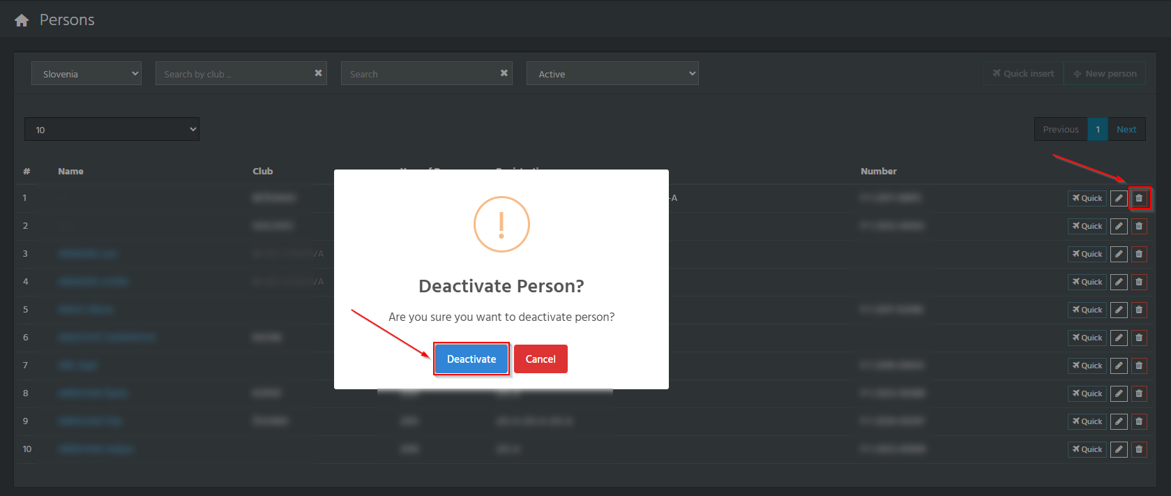Delete person in row 9 with trash icon
Image resolution: width=1171 pixels, height=496 pixels.
tap(1139, 421)
